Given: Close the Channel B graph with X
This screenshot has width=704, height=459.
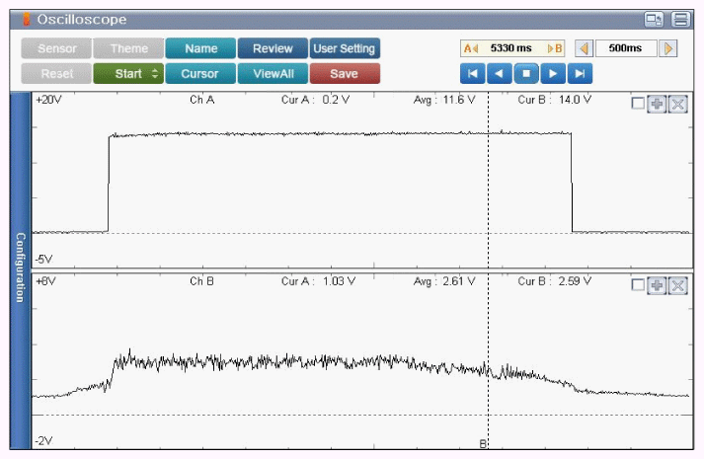Looking at the screenshot, I should coord(677,285).
